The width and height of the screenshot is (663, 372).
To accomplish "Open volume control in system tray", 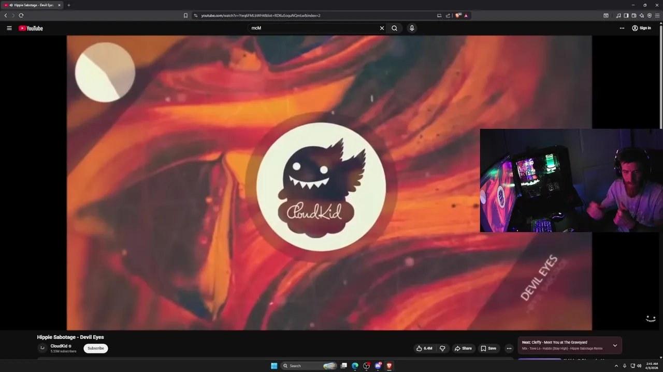I will (639, 366).
